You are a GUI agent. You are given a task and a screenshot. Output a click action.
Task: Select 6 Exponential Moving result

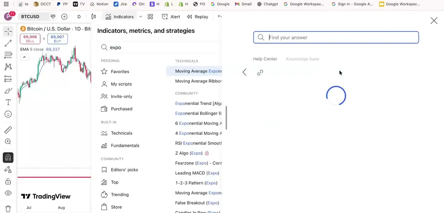pyautogui.click(x=198, y=123)
